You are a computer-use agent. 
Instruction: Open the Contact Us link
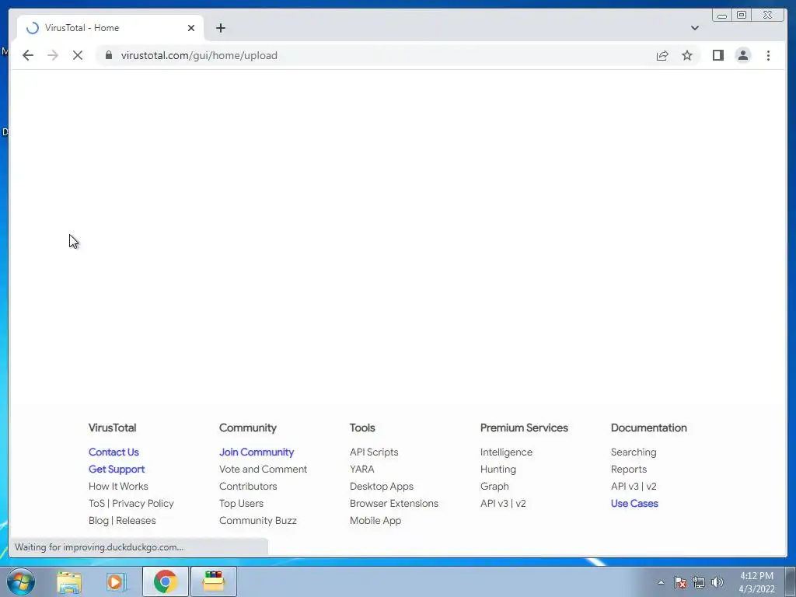pyautogui.click(x=113, y=452)
